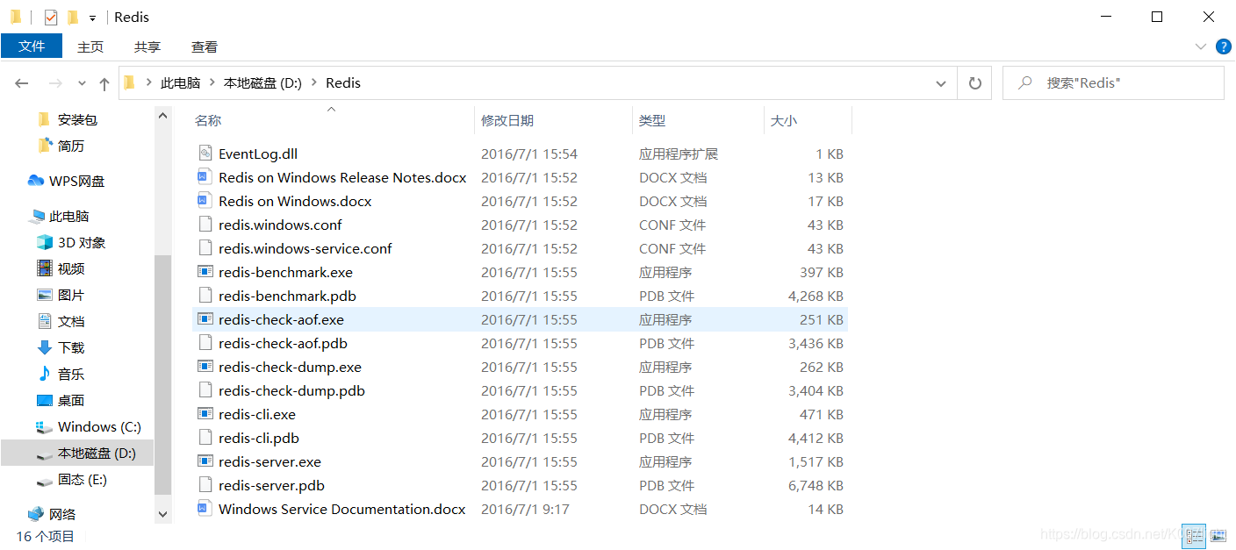Switch to the 共享 ribbon tab
1236x550 pixels.
click(147, 46)
